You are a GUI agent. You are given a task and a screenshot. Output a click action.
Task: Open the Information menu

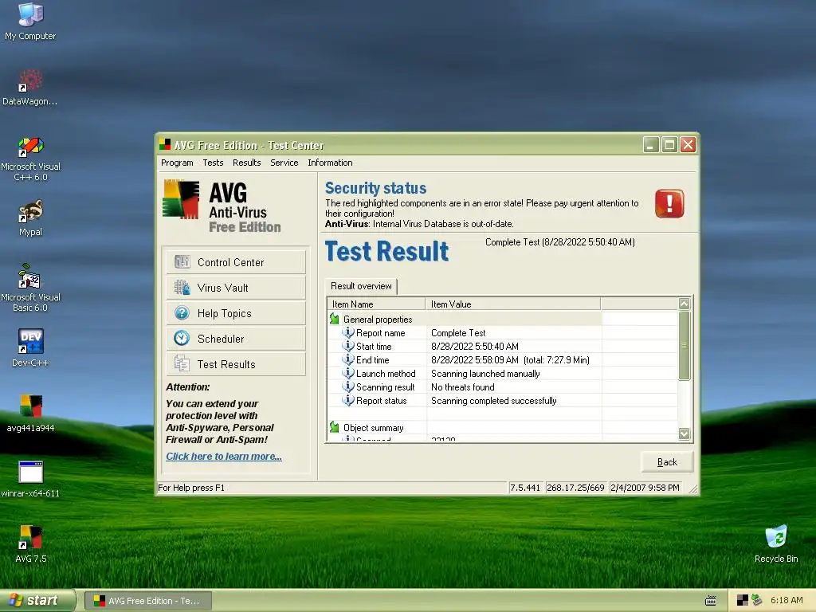click(330, 163)
